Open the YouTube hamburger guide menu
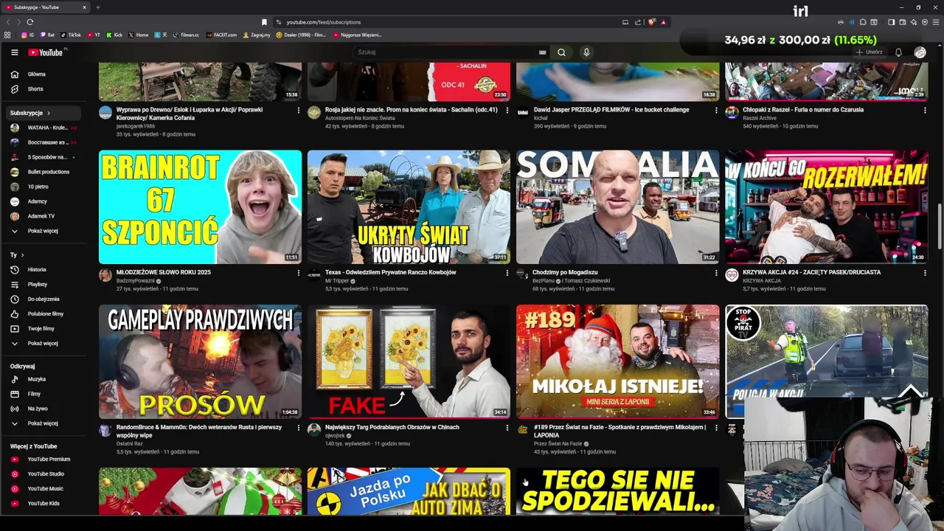 point(14,52)
